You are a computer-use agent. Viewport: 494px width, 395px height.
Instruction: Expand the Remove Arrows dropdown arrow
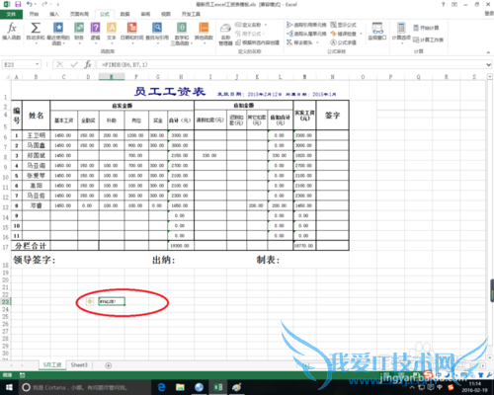point(317,42)
